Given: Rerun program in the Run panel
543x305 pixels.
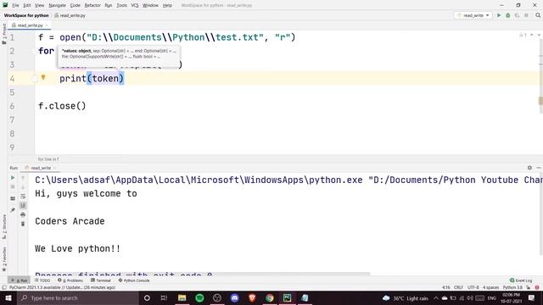Looking at the screenshot, I should click(x=13, y=178).
